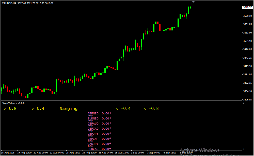Image resolution: width=254 pixels, height=156 pixels.
Task: Click the 1 Sep 20:00 time axis label
Action: (137, 153)
